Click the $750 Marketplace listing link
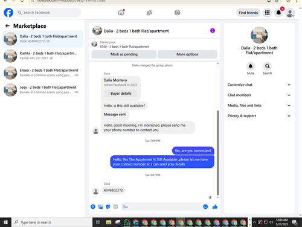Screen dimensions: 302x227 coord(124,46)
